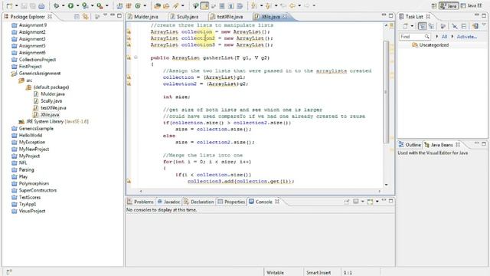Switch to the Outline view tab

410,145
